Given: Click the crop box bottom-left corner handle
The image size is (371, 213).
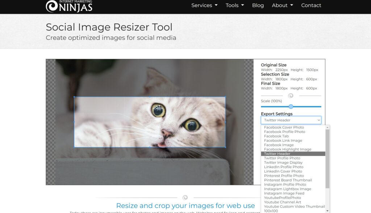Looking at the screenshot, I should (x=74, y=147).
